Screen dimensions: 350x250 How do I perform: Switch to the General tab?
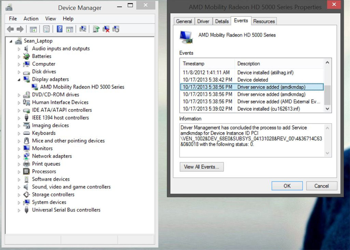pyautogui.click(x=184, y=22)
